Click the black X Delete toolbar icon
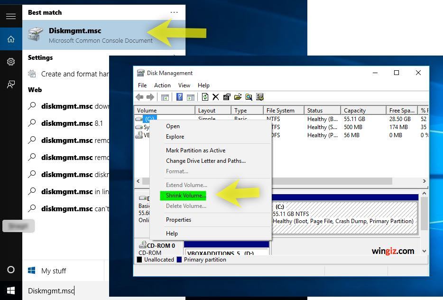Viewport: 443px width, 300px height. pyautogui.click(x=215, y=97)
